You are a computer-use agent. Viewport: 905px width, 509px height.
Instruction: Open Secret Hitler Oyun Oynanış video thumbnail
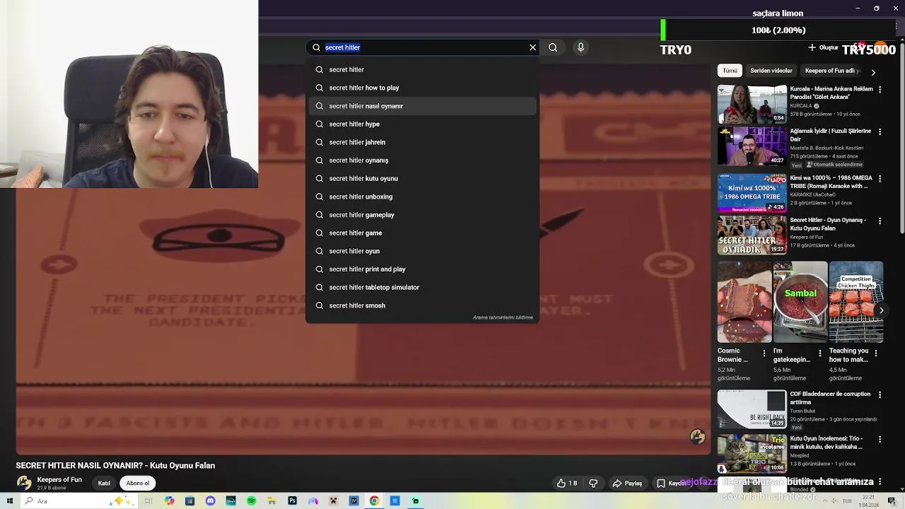(x=752, y=235)
